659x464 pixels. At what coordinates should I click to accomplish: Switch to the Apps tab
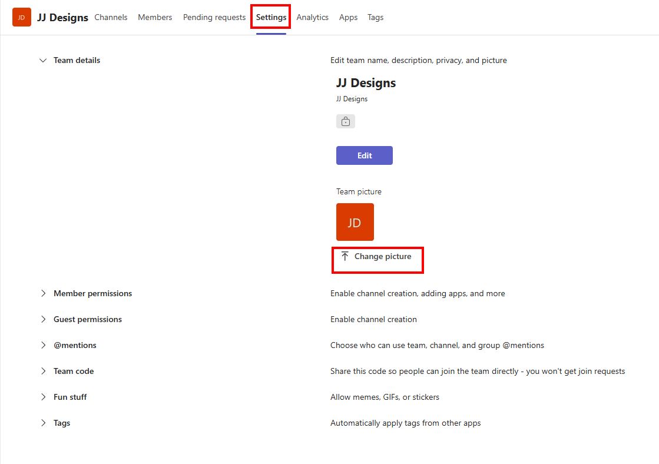tap(348, 17)
